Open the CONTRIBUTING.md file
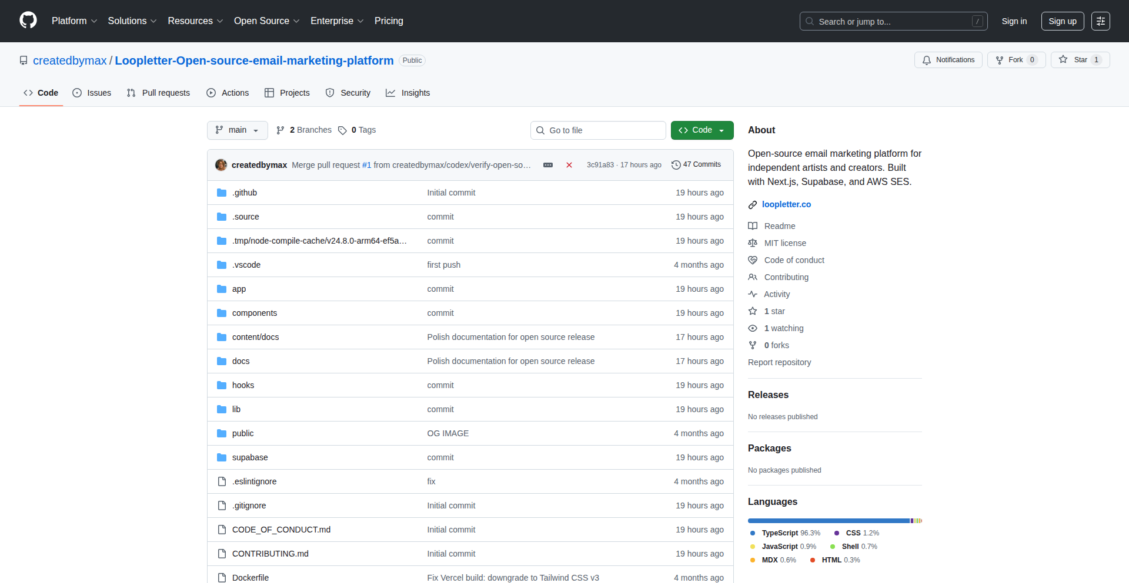This screenshot has height=583, width=1129. [x=270, y=554]
